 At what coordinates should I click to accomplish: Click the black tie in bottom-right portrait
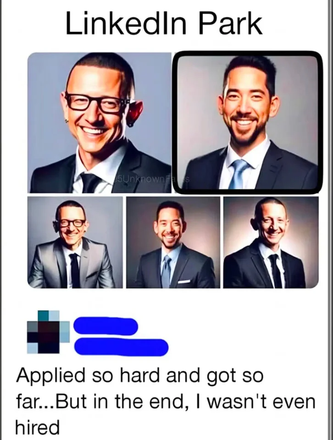pos(276,270)
